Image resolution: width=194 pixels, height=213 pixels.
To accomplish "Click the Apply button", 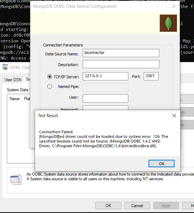I will (166, 206).
